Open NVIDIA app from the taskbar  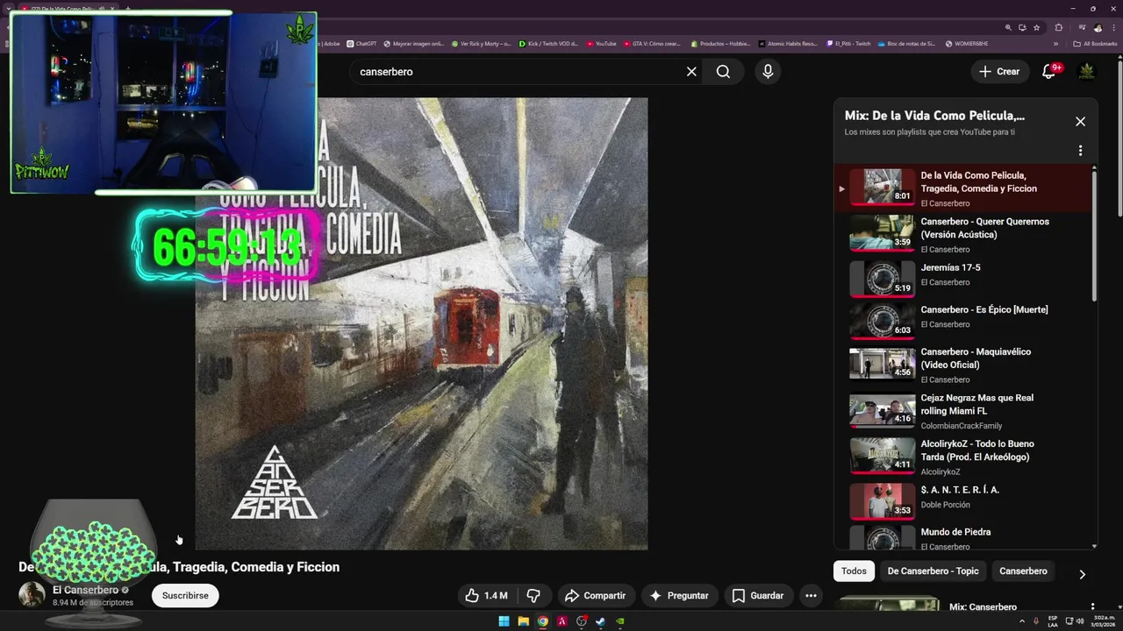(620, 621)
